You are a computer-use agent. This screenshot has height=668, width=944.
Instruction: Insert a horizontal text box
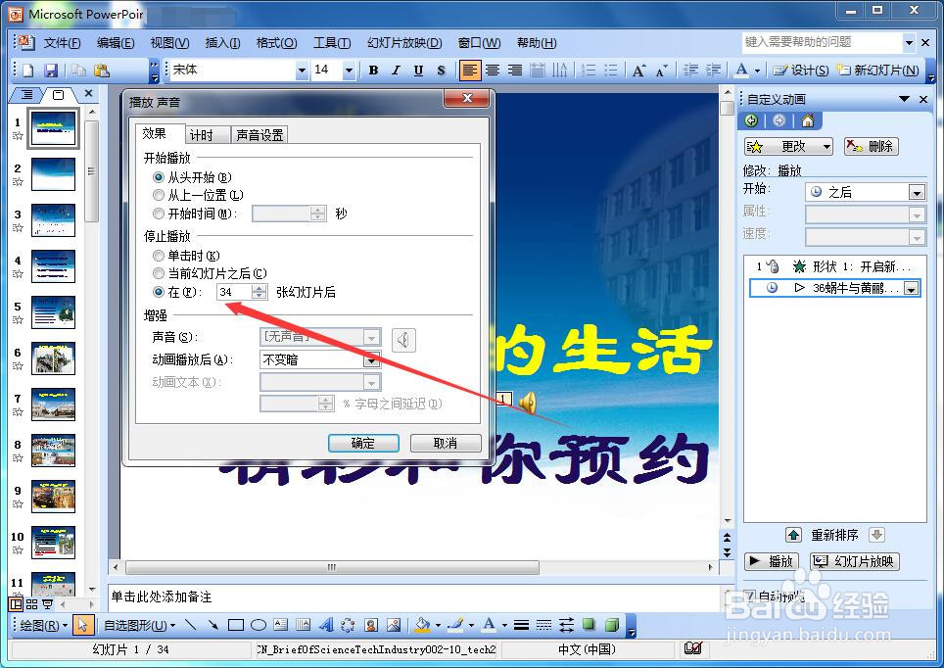click(x=281, y=625)
